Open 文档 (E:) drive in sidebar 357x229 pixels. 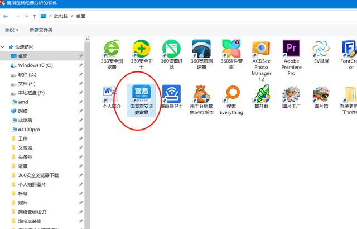(27, 84)
